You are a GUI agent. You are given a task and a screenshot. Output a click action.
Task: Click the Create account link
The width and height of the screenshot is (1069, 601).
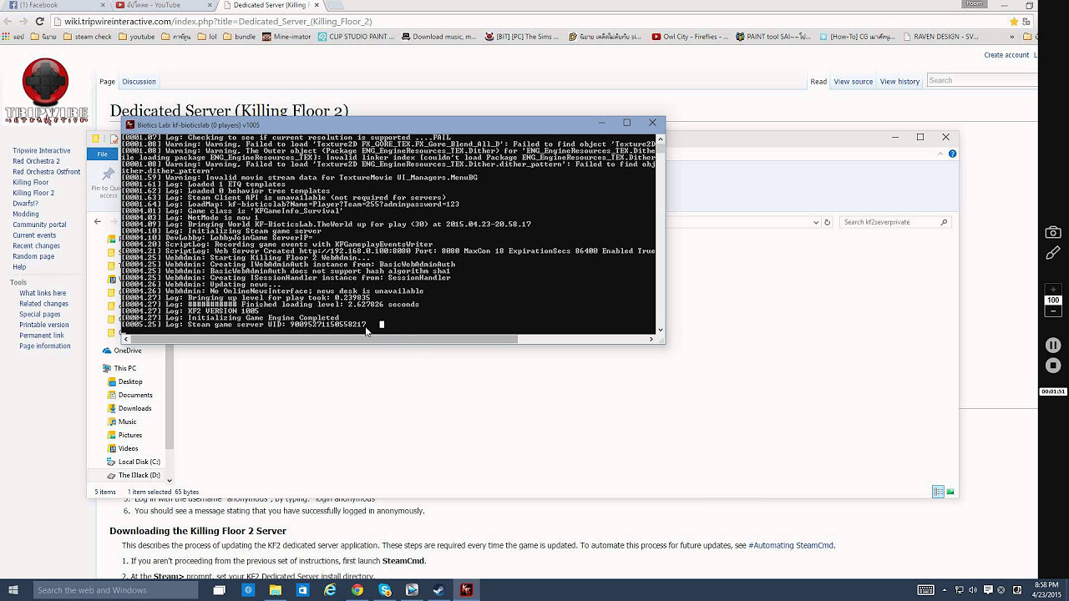pyautogui.click(x=1006, y=55)
